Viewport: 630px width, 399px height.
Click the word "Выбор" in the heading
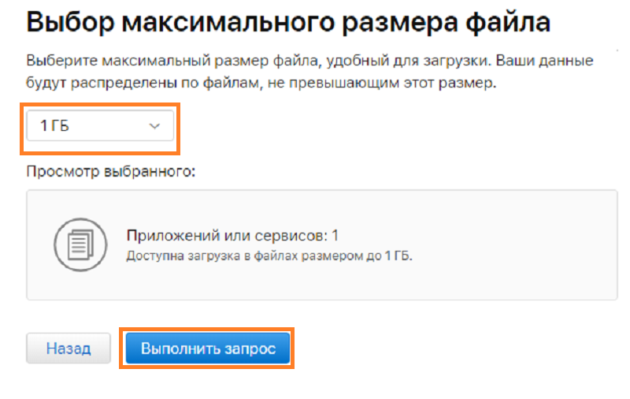pyautogui.click(x=67, y=21)
